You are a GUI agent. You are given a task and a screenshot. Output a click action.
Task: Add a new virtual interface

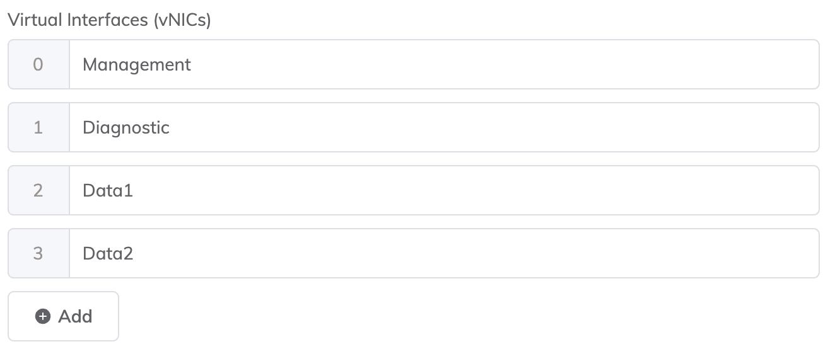pos(63,316)
